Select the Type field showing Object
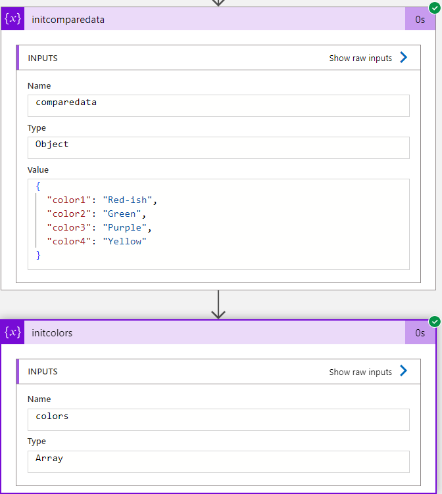This screenshot has height=494, width=442. (218, 147)
